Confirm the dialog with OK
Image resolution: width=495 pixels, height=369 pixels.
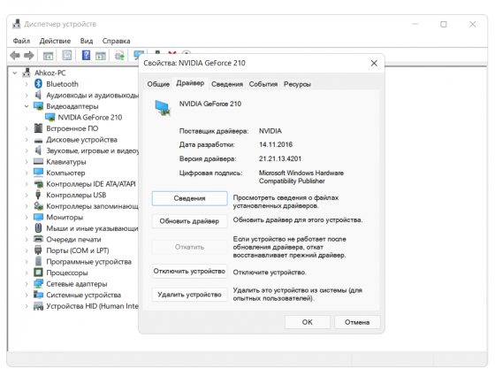(308, 322)
